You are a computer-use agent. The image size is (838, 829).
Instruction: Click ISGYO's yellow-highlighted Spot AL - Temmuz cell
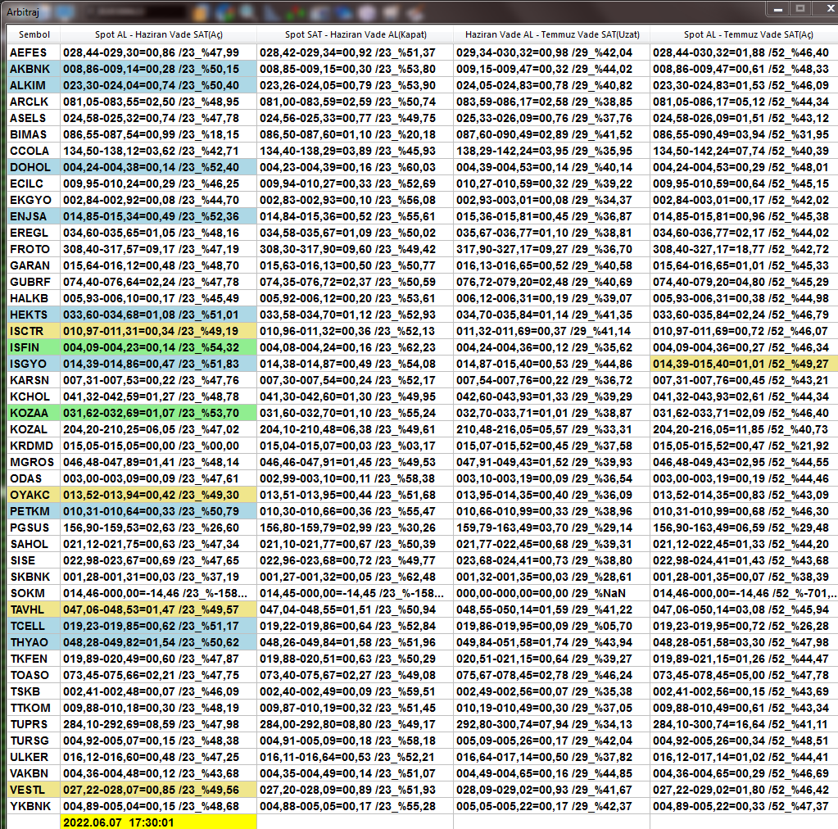[744, 364]
